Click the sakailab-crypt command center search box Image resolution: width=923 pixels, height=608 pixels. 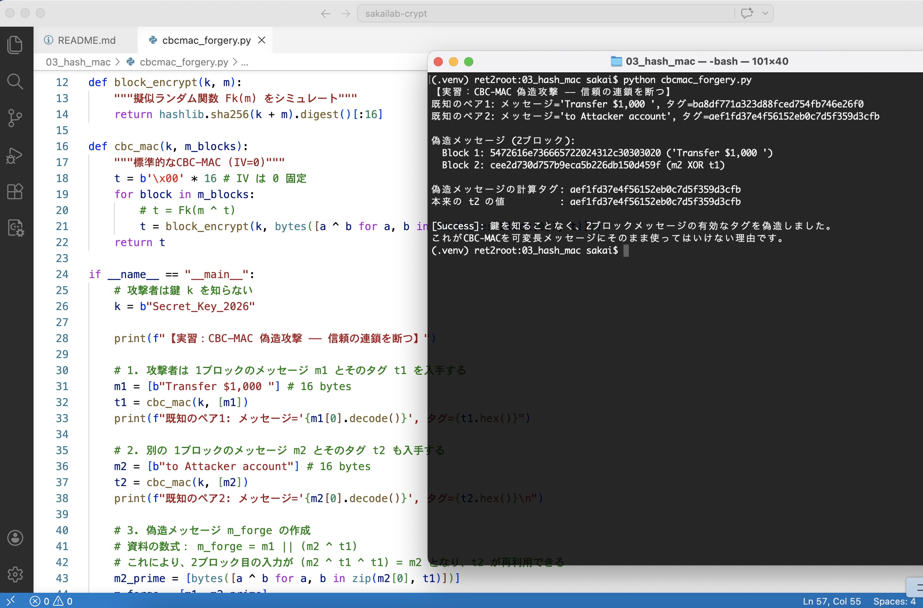543,14
